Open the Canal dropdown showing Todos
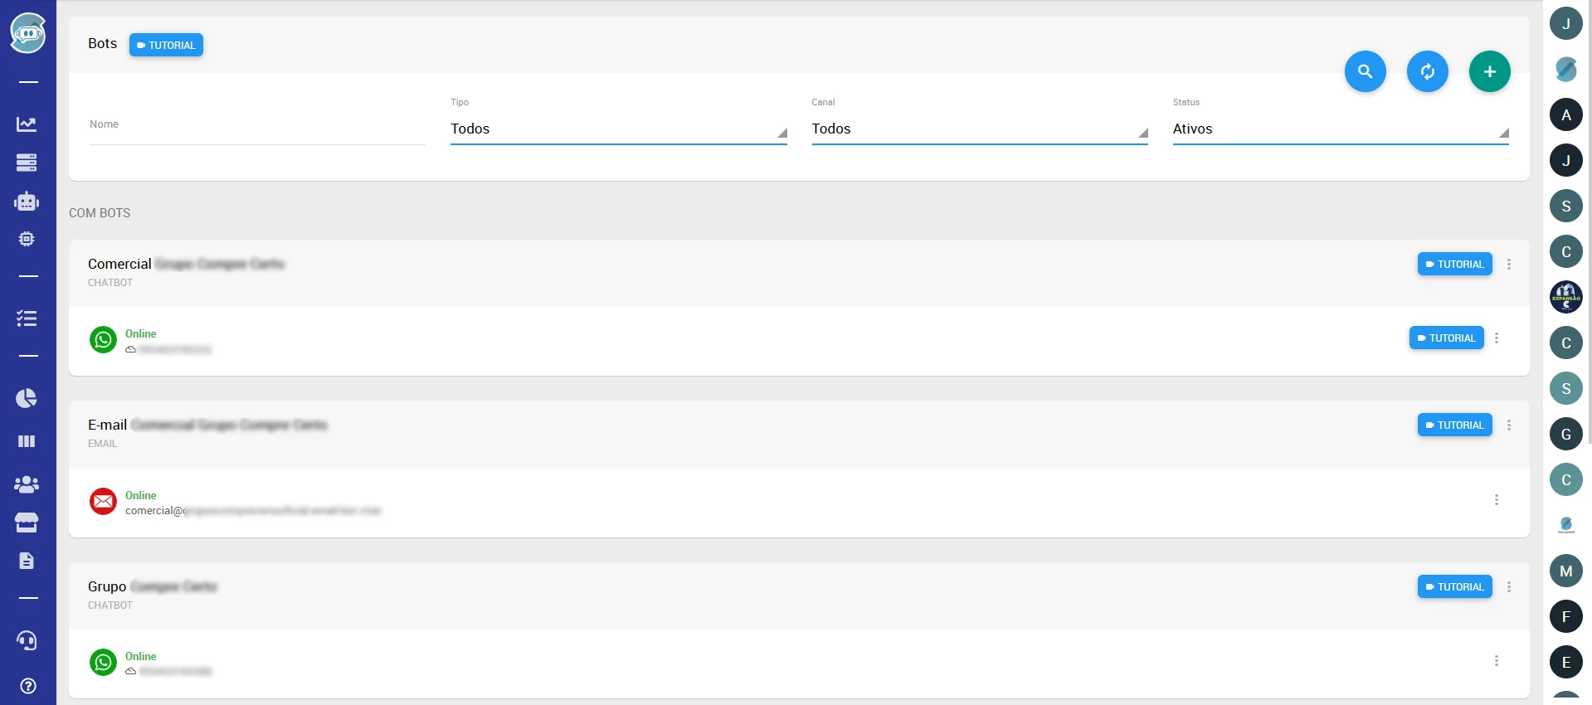Screen dimensions: 1592x705 pos(979,129)
